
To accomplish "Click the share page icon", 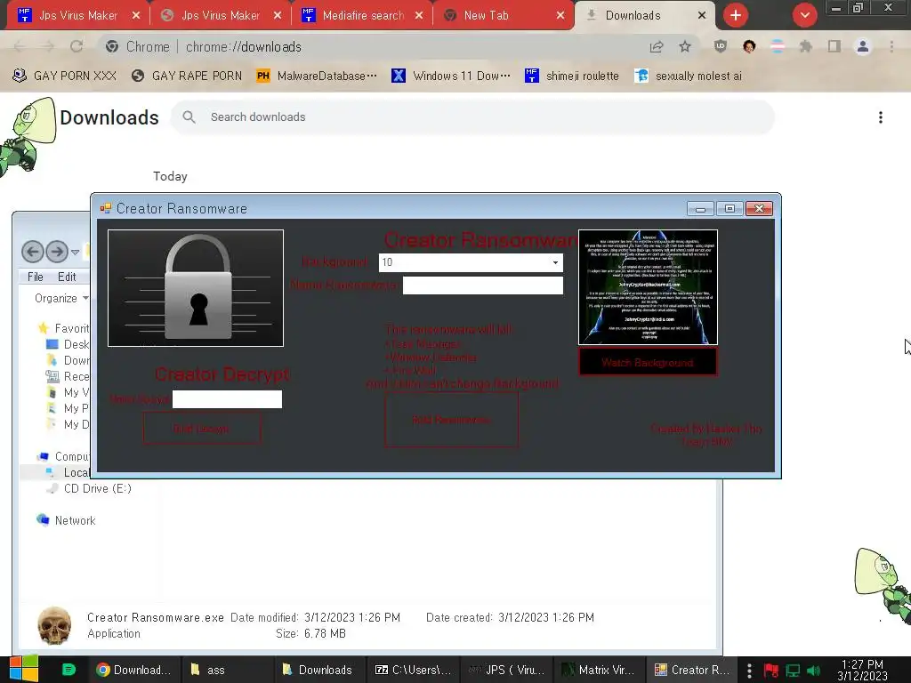I will click(657, 46).
